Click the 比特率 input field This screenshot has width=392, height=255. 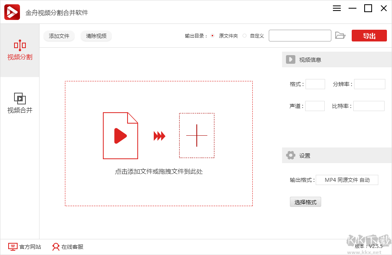(x=369, y=106)
